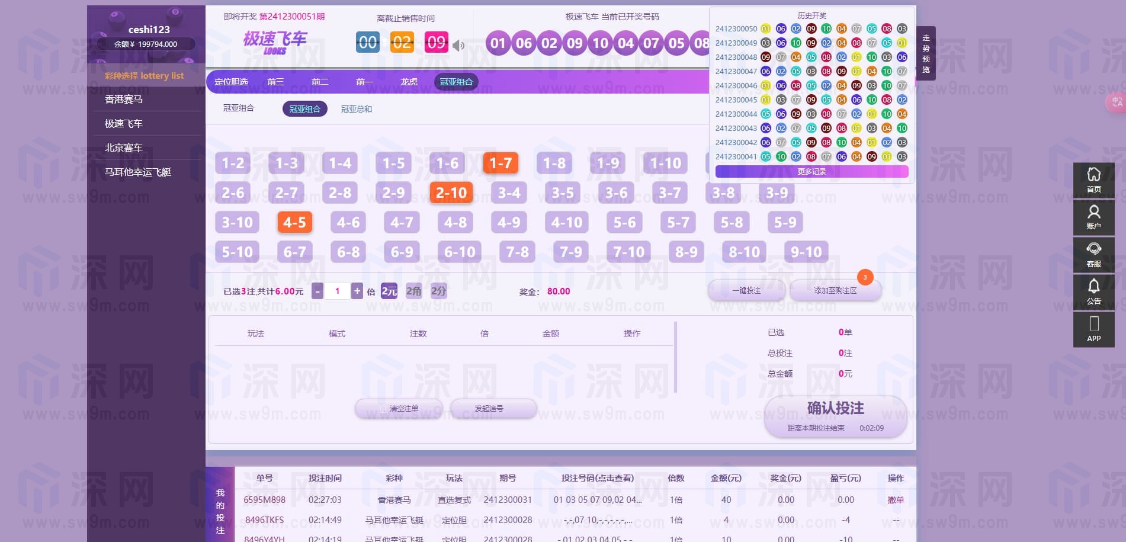Switch to the 龙虎 play tab
The height and width of the screenshot is (542, 1126).
(409, 82)
